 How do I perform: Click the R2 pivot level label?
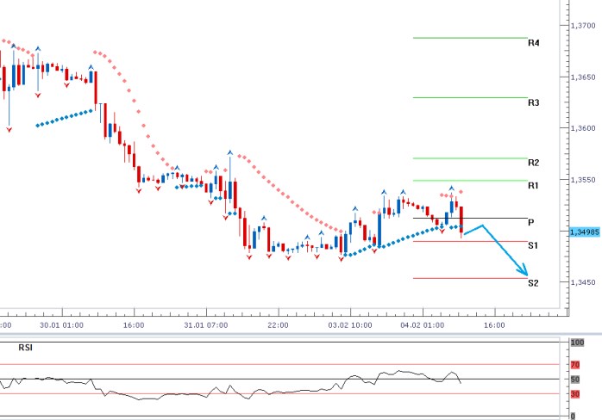point(533,163)
